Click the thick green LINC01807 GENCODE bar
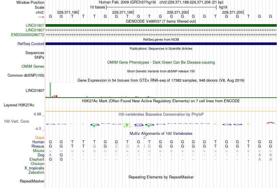Image resolution: width=277 pixels, height=188 pixels. (161, 25)
